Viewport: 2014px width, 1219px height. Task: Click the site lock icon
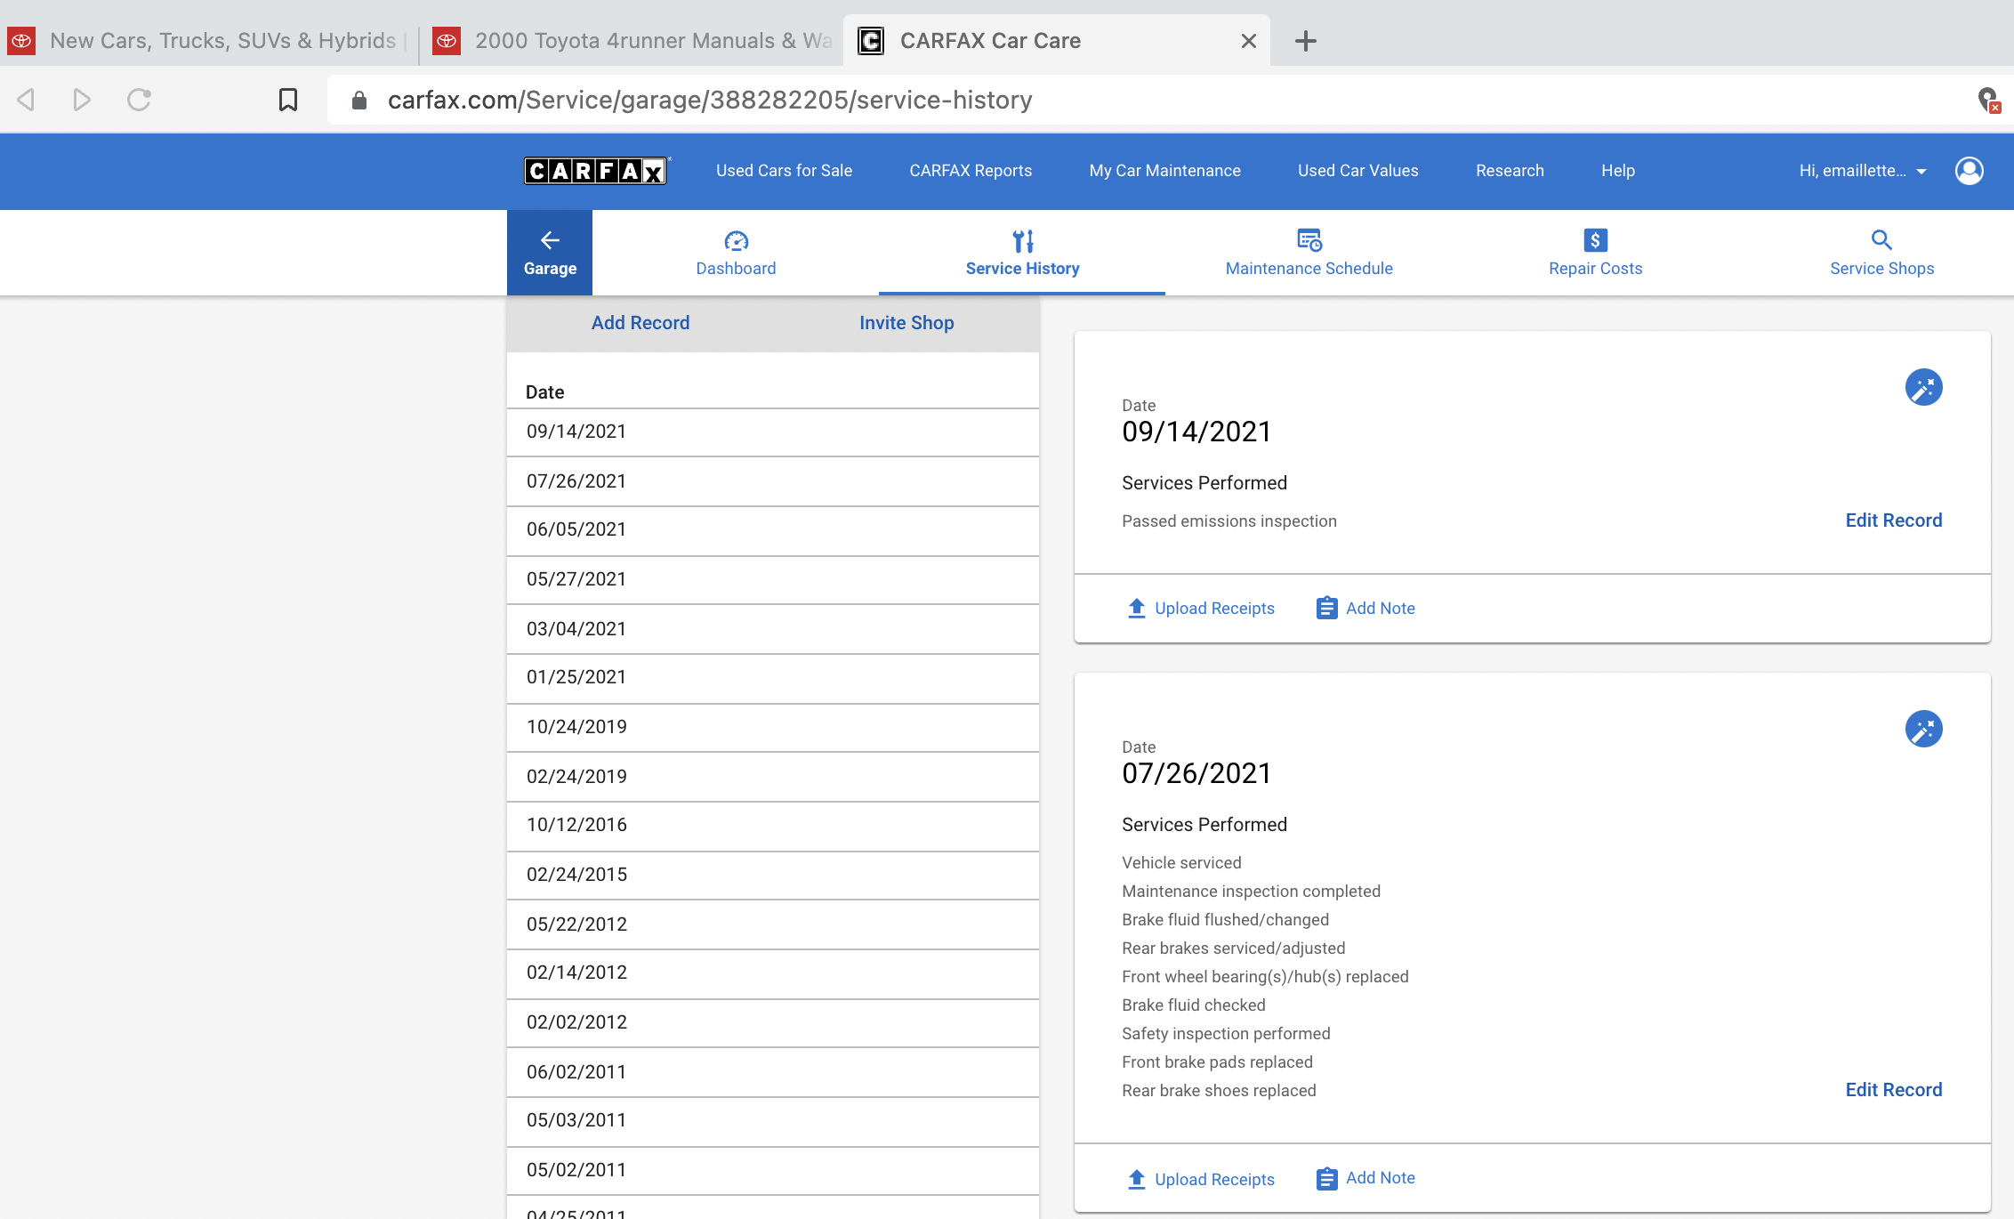[359, 100]
